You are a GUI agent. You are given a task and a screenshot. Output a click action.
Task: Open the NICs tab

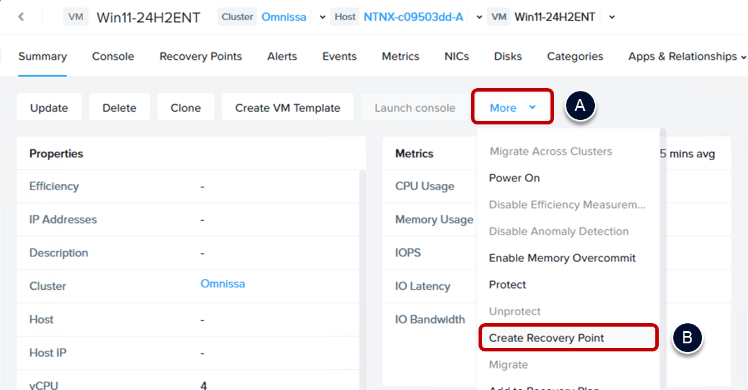pyautogui.click(x=456, y=56)
